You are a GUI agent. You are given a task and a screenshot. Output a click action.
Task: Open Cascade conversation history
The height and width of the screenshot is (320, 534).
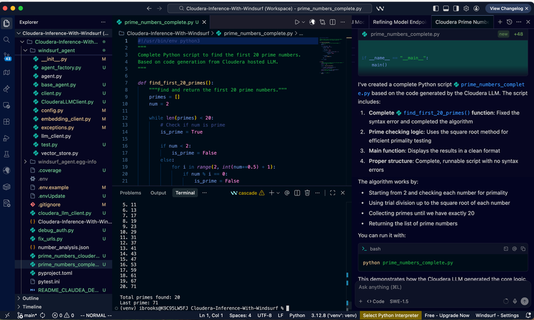click(x=509, y=22)
